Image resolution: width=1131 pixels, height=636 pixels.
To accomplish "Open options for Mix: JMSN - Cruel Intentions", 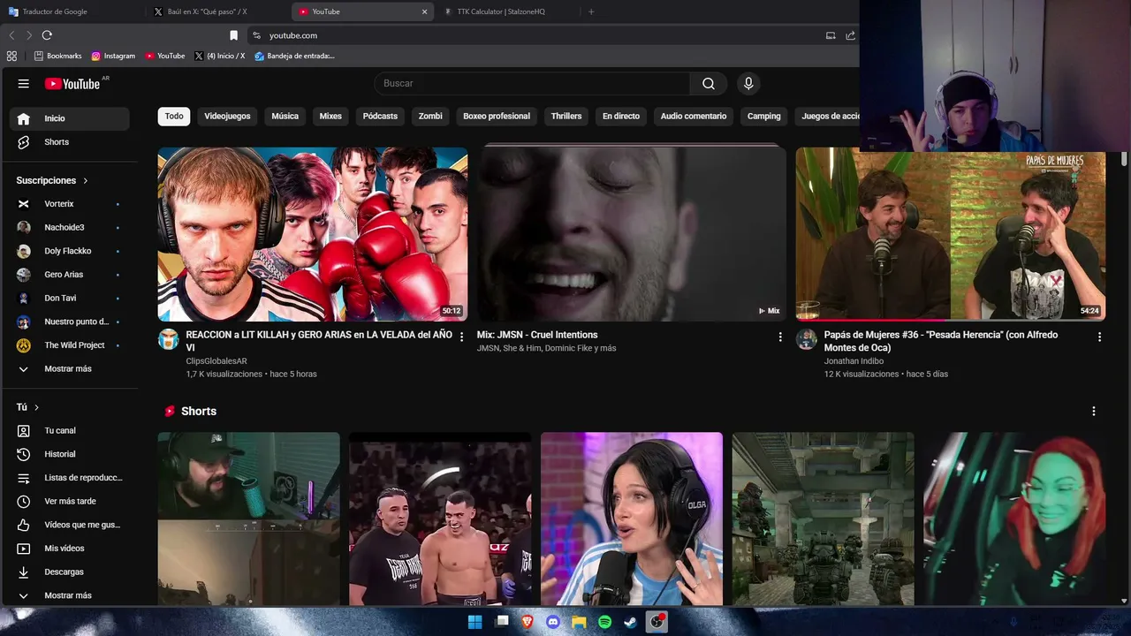I will [780, 337].
